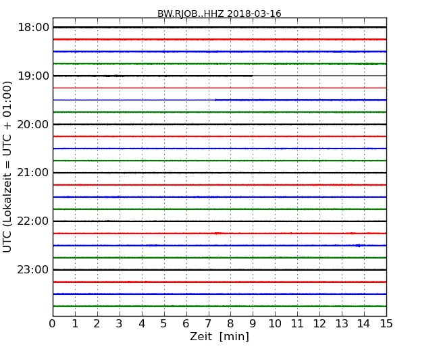Click the 3 tick on the x-axis
Screen dimensions: 439x351
pyautogui.click(x=120, y=323)
